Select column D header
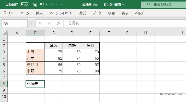 click(72, 33)
